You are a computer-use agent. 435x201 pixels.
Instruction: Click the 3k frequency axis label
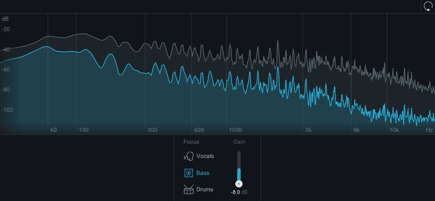coord(308,130)
